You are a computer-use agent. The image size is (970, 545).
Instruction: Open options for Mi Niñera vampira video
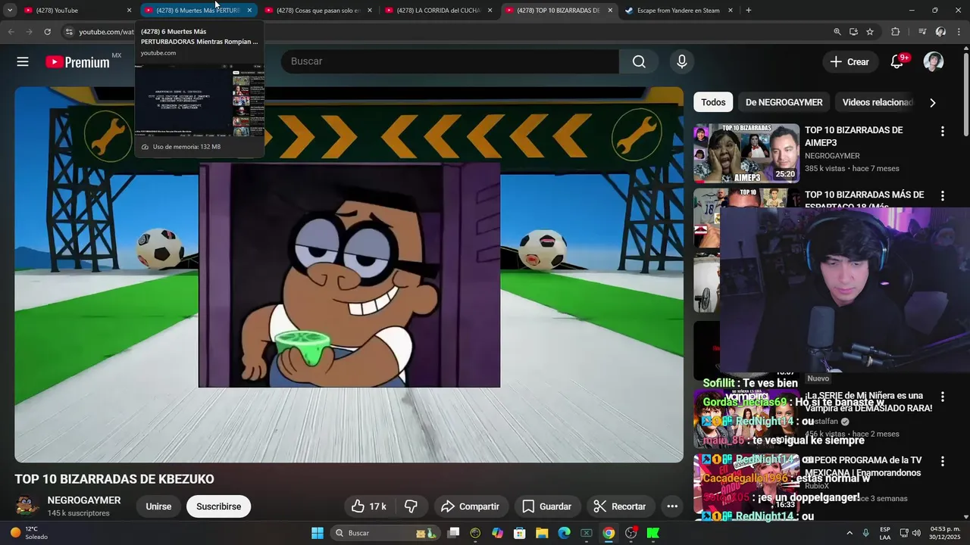pyautogui.click(x=943, y=397)
